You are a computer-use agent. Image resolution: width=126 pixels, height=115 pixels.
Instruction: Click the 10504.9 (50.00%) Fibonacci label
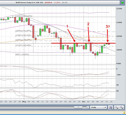(23, 35)
